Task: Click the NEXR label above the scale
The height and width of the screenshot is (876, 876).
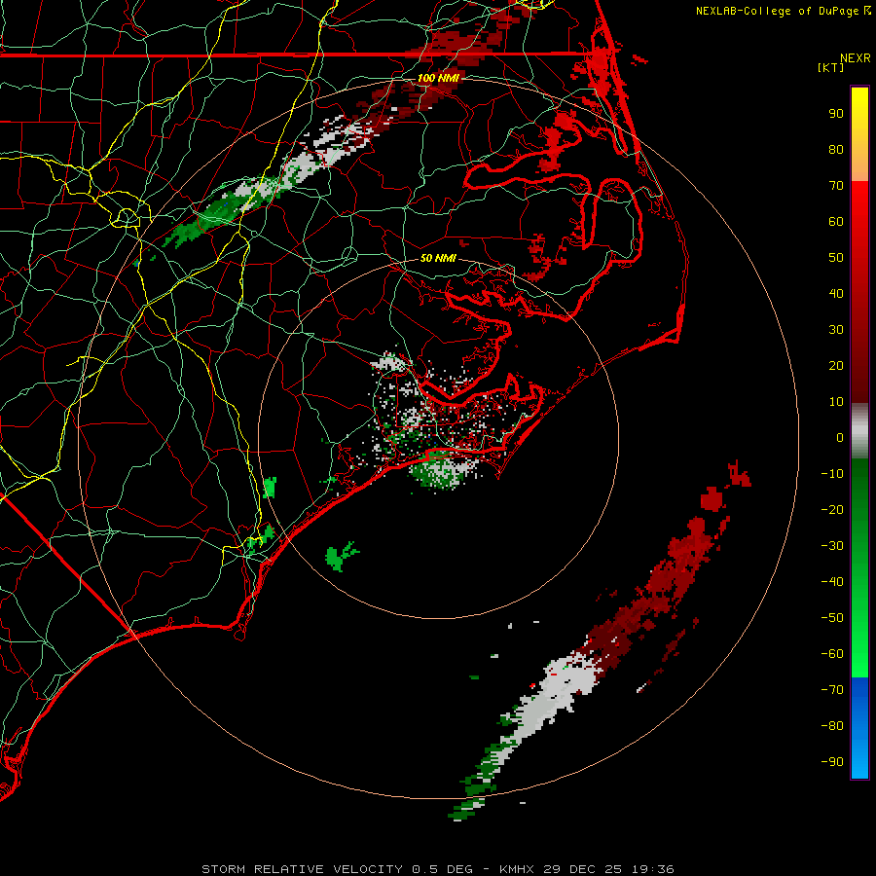Action: (x=856, y=58)
